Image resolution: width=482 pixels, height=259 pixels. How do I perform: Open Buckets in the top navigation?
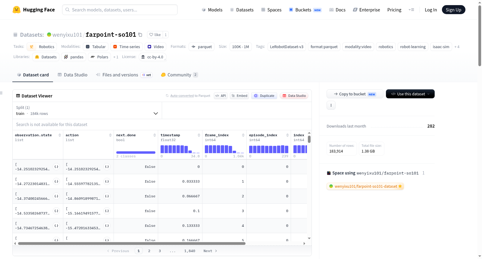click(x=305, y=10)
